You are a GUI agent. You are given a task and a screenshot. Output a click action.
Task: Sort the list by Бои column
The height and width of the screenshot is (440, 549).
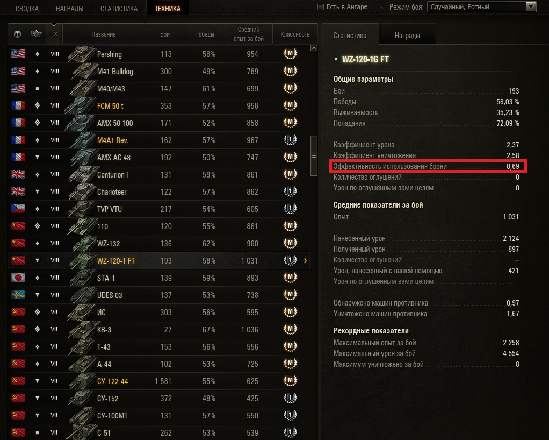click(x=165, y=34)
